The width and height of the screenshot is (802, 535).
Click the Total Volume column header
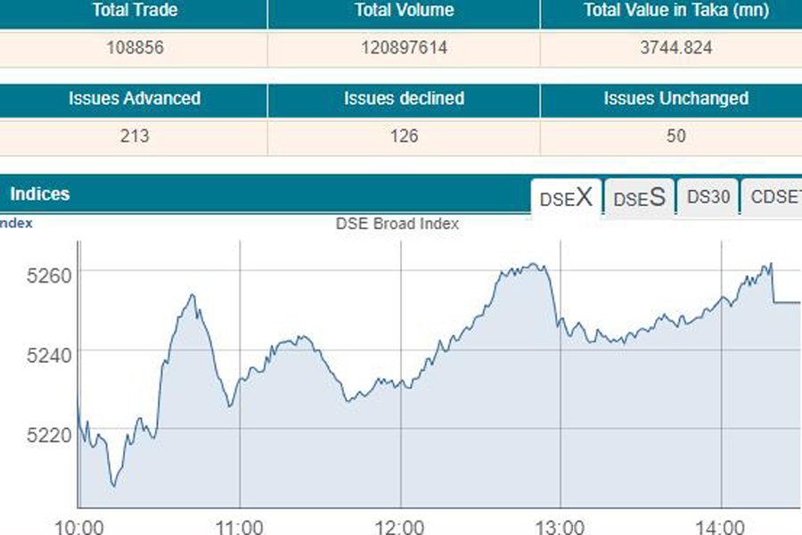[x=404, y=11]
